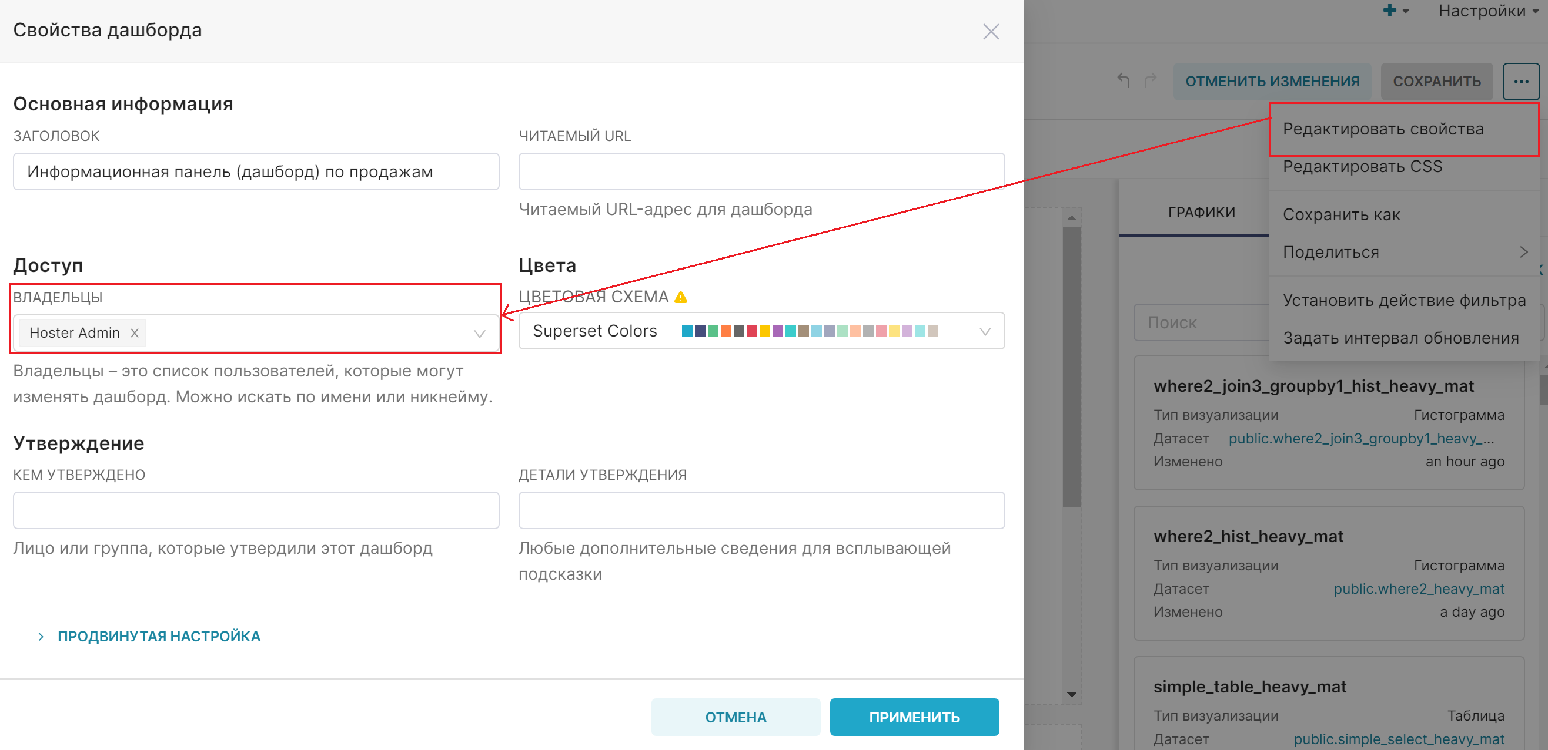This screenshot has height=750, width=1548.
Task: Click the Детали утверждения input field
Action: 761,510
